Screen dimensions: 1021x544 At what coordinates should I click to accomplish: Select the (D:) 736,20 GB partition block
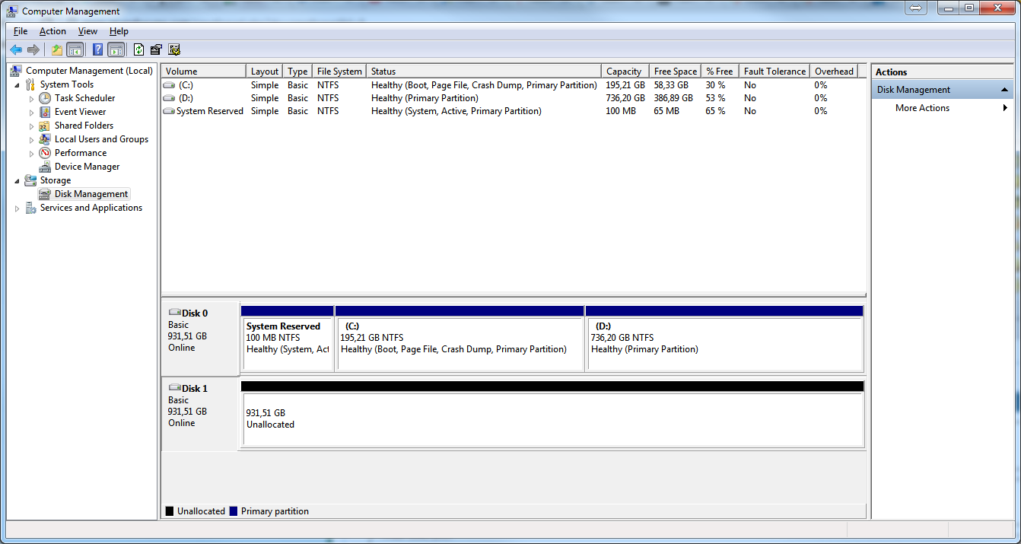pyautogui.click(x=724, y=339)
